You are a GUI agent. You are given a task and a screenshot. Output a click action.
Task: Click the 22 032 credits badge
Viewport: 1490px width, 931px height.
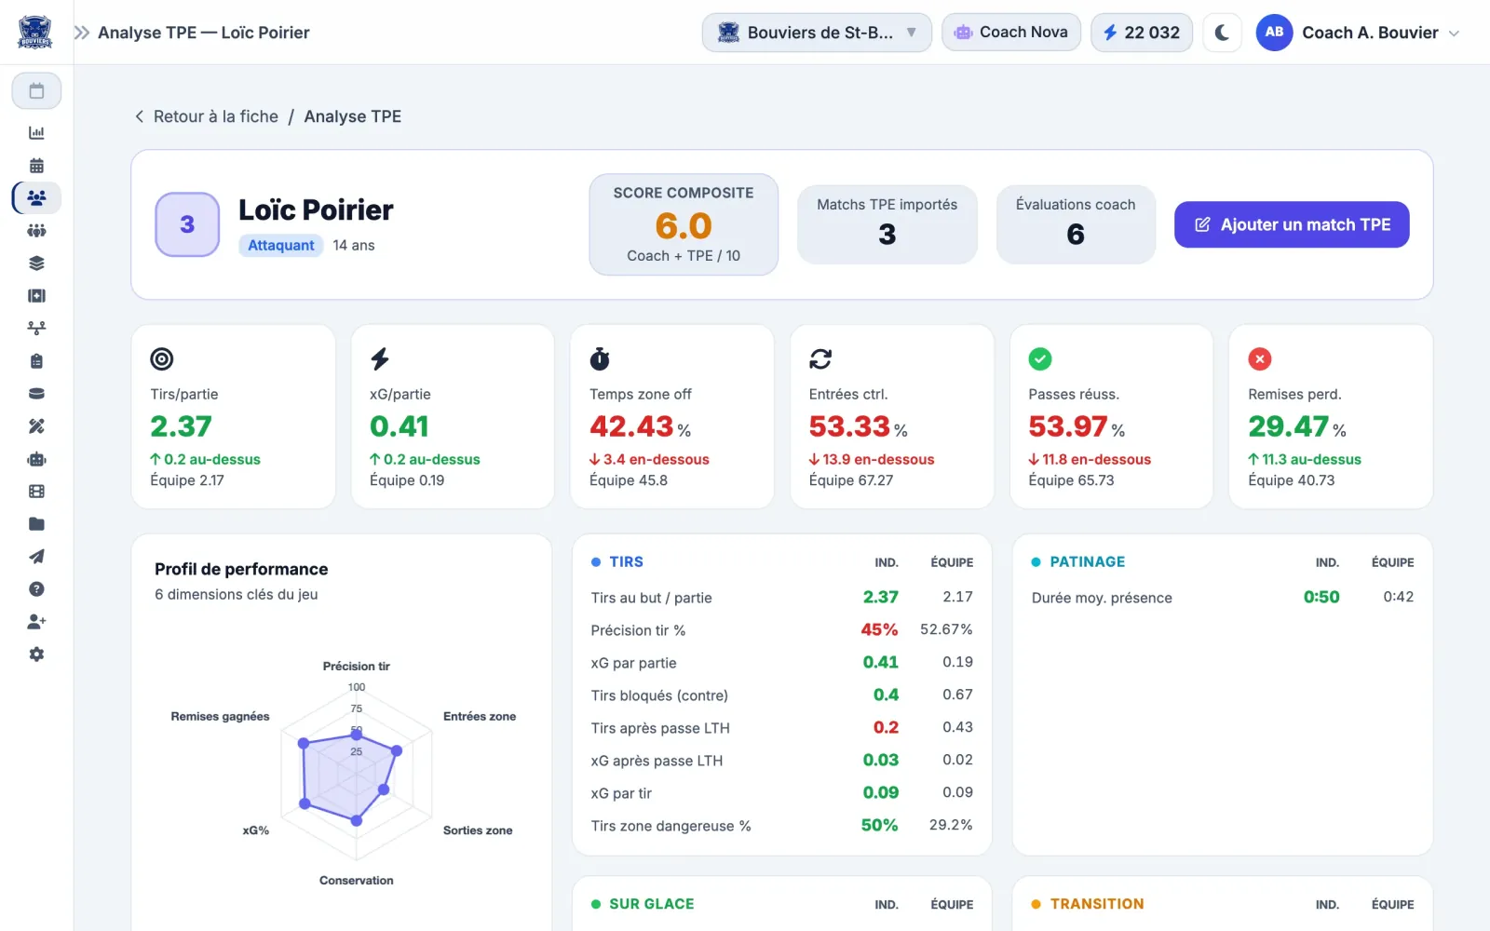coord(1142,33)
